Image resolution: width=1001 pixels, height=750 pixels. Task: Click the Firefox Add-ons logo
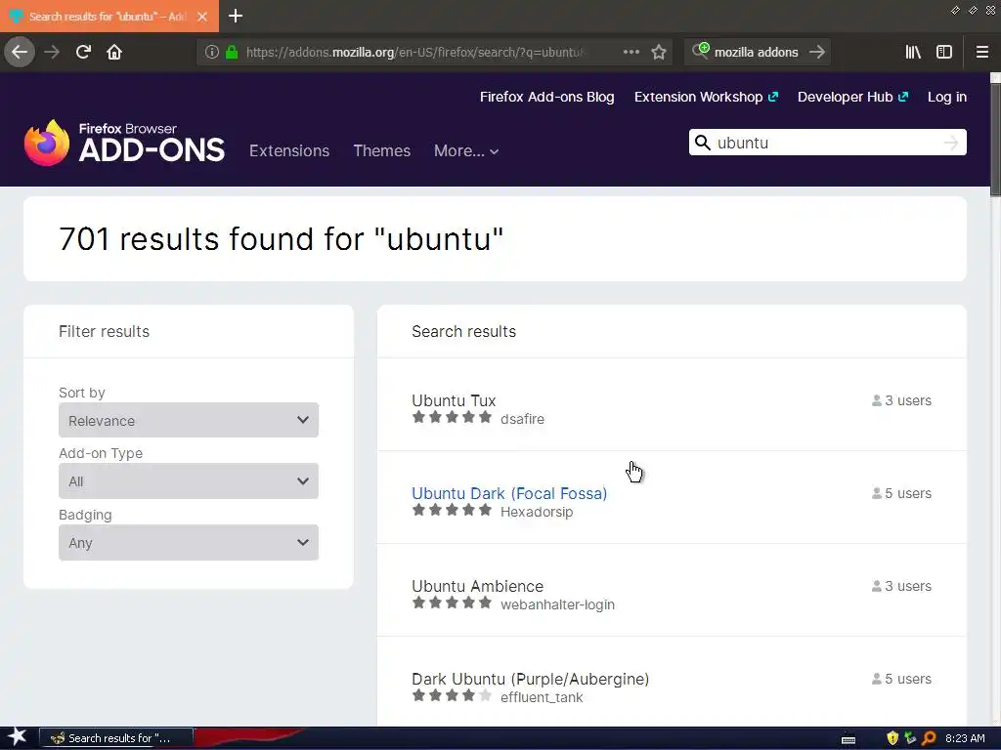coord(124,143)
